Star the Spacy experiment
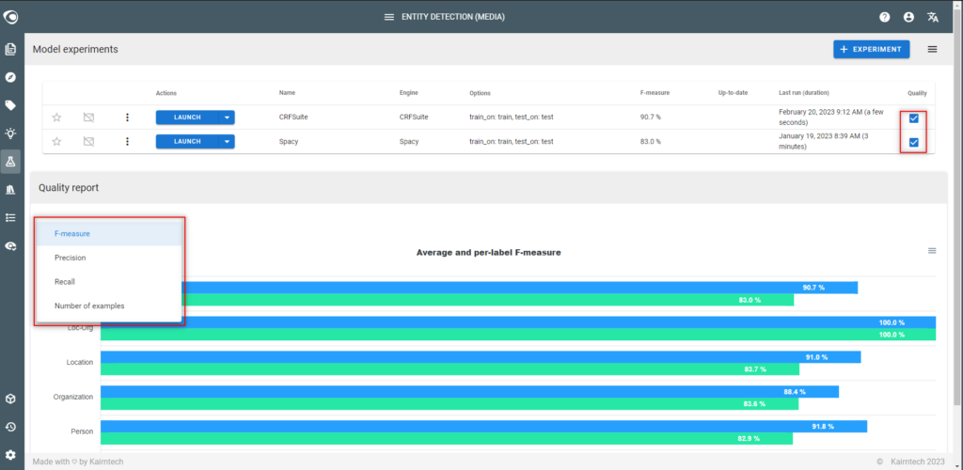This screenshot has height=470, width=963. pyautogui.click(x=56, y=142)
